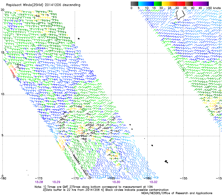
Task: Click the small island near 17N, -169.5
Action: [x=79, y=38]
